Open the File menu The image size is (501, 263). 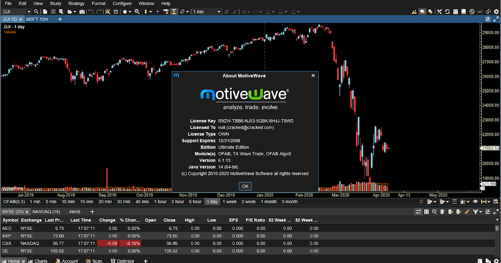click(8, 3)
